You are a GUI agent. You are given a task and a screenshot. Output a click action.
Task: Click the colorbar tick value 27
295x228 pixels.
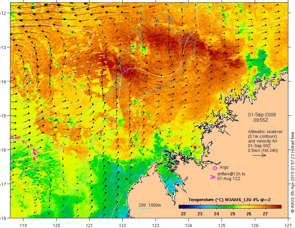pyautogui.click(x=265, y=214)
